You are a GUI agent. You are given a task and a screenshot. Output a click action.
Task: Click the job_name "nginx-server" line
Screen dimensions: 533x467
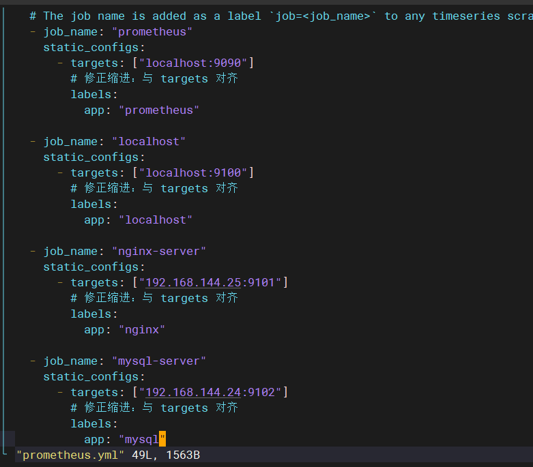coord(118,252)
